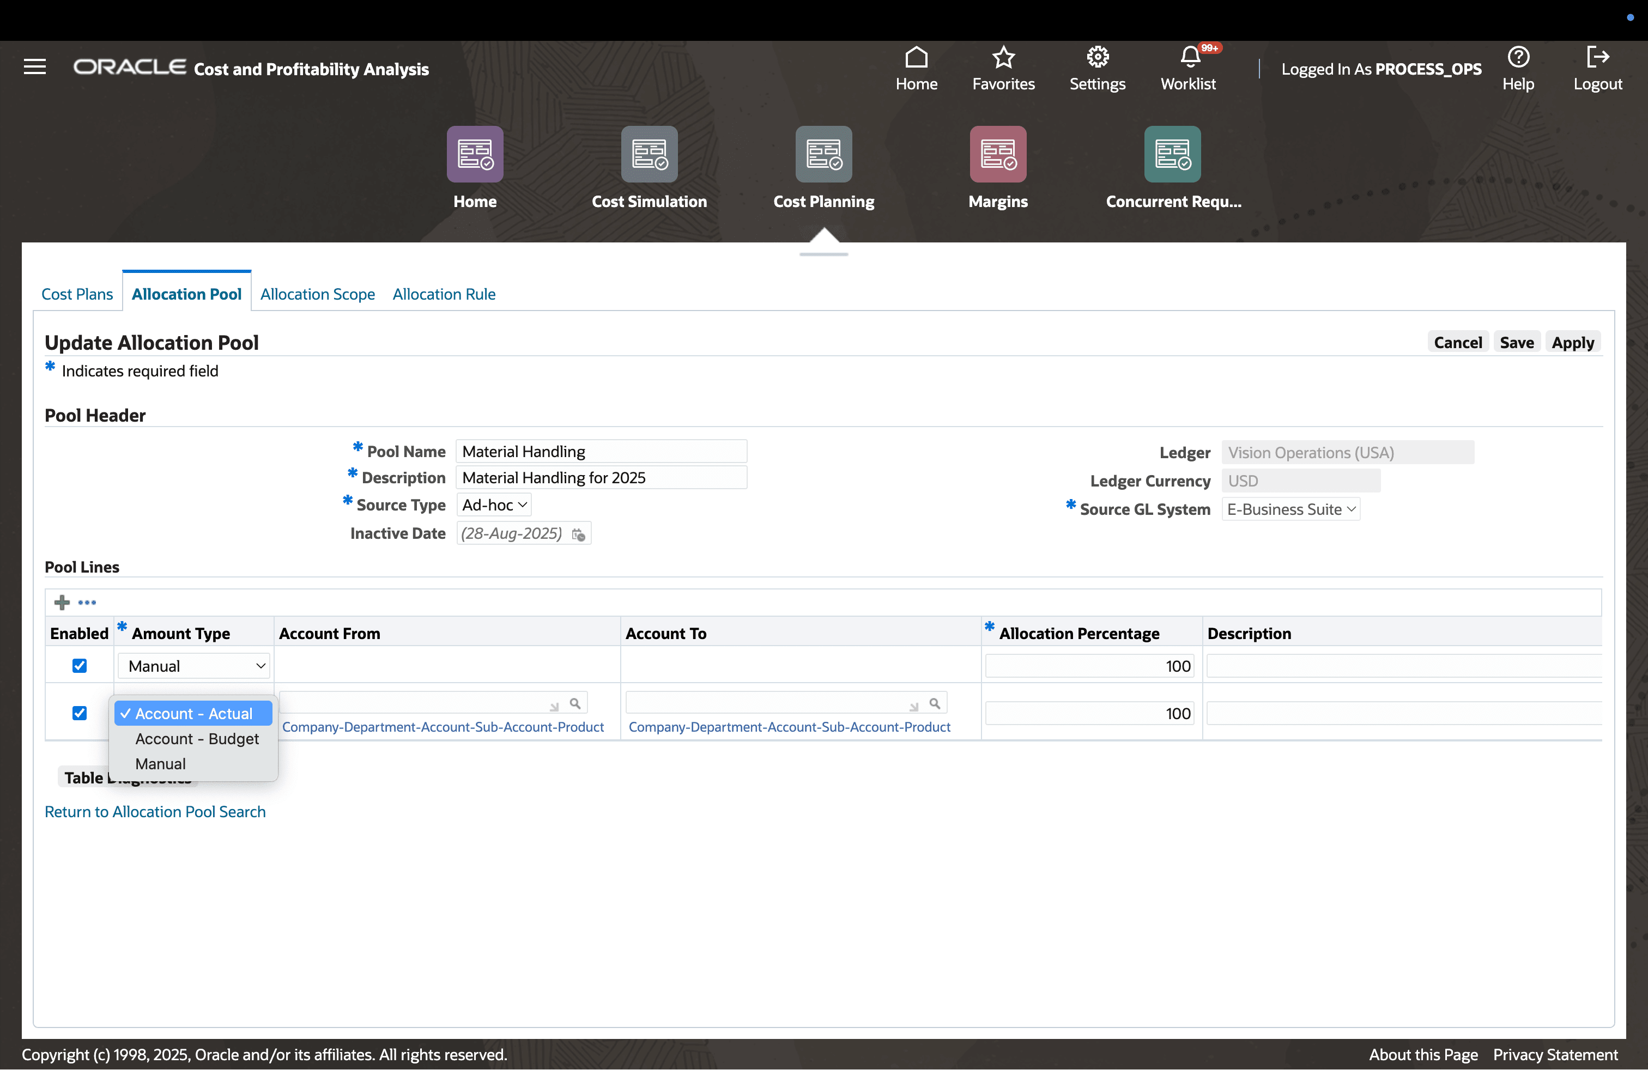This screenshot has width=1648, height=1070.
Task: Open the Worklist bell notifications
Action: pyautogui.click(x=1189, y=57)
